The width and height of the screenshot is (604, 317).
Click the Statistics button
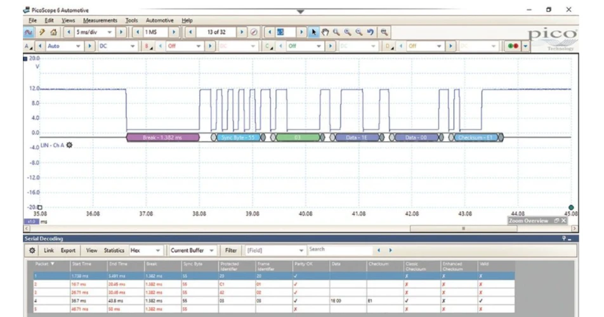click(x=114, y=250)
